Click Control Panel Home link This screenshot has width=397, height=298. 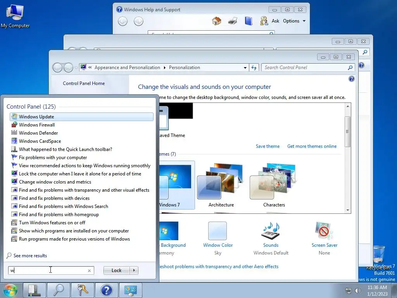[84, 83]
